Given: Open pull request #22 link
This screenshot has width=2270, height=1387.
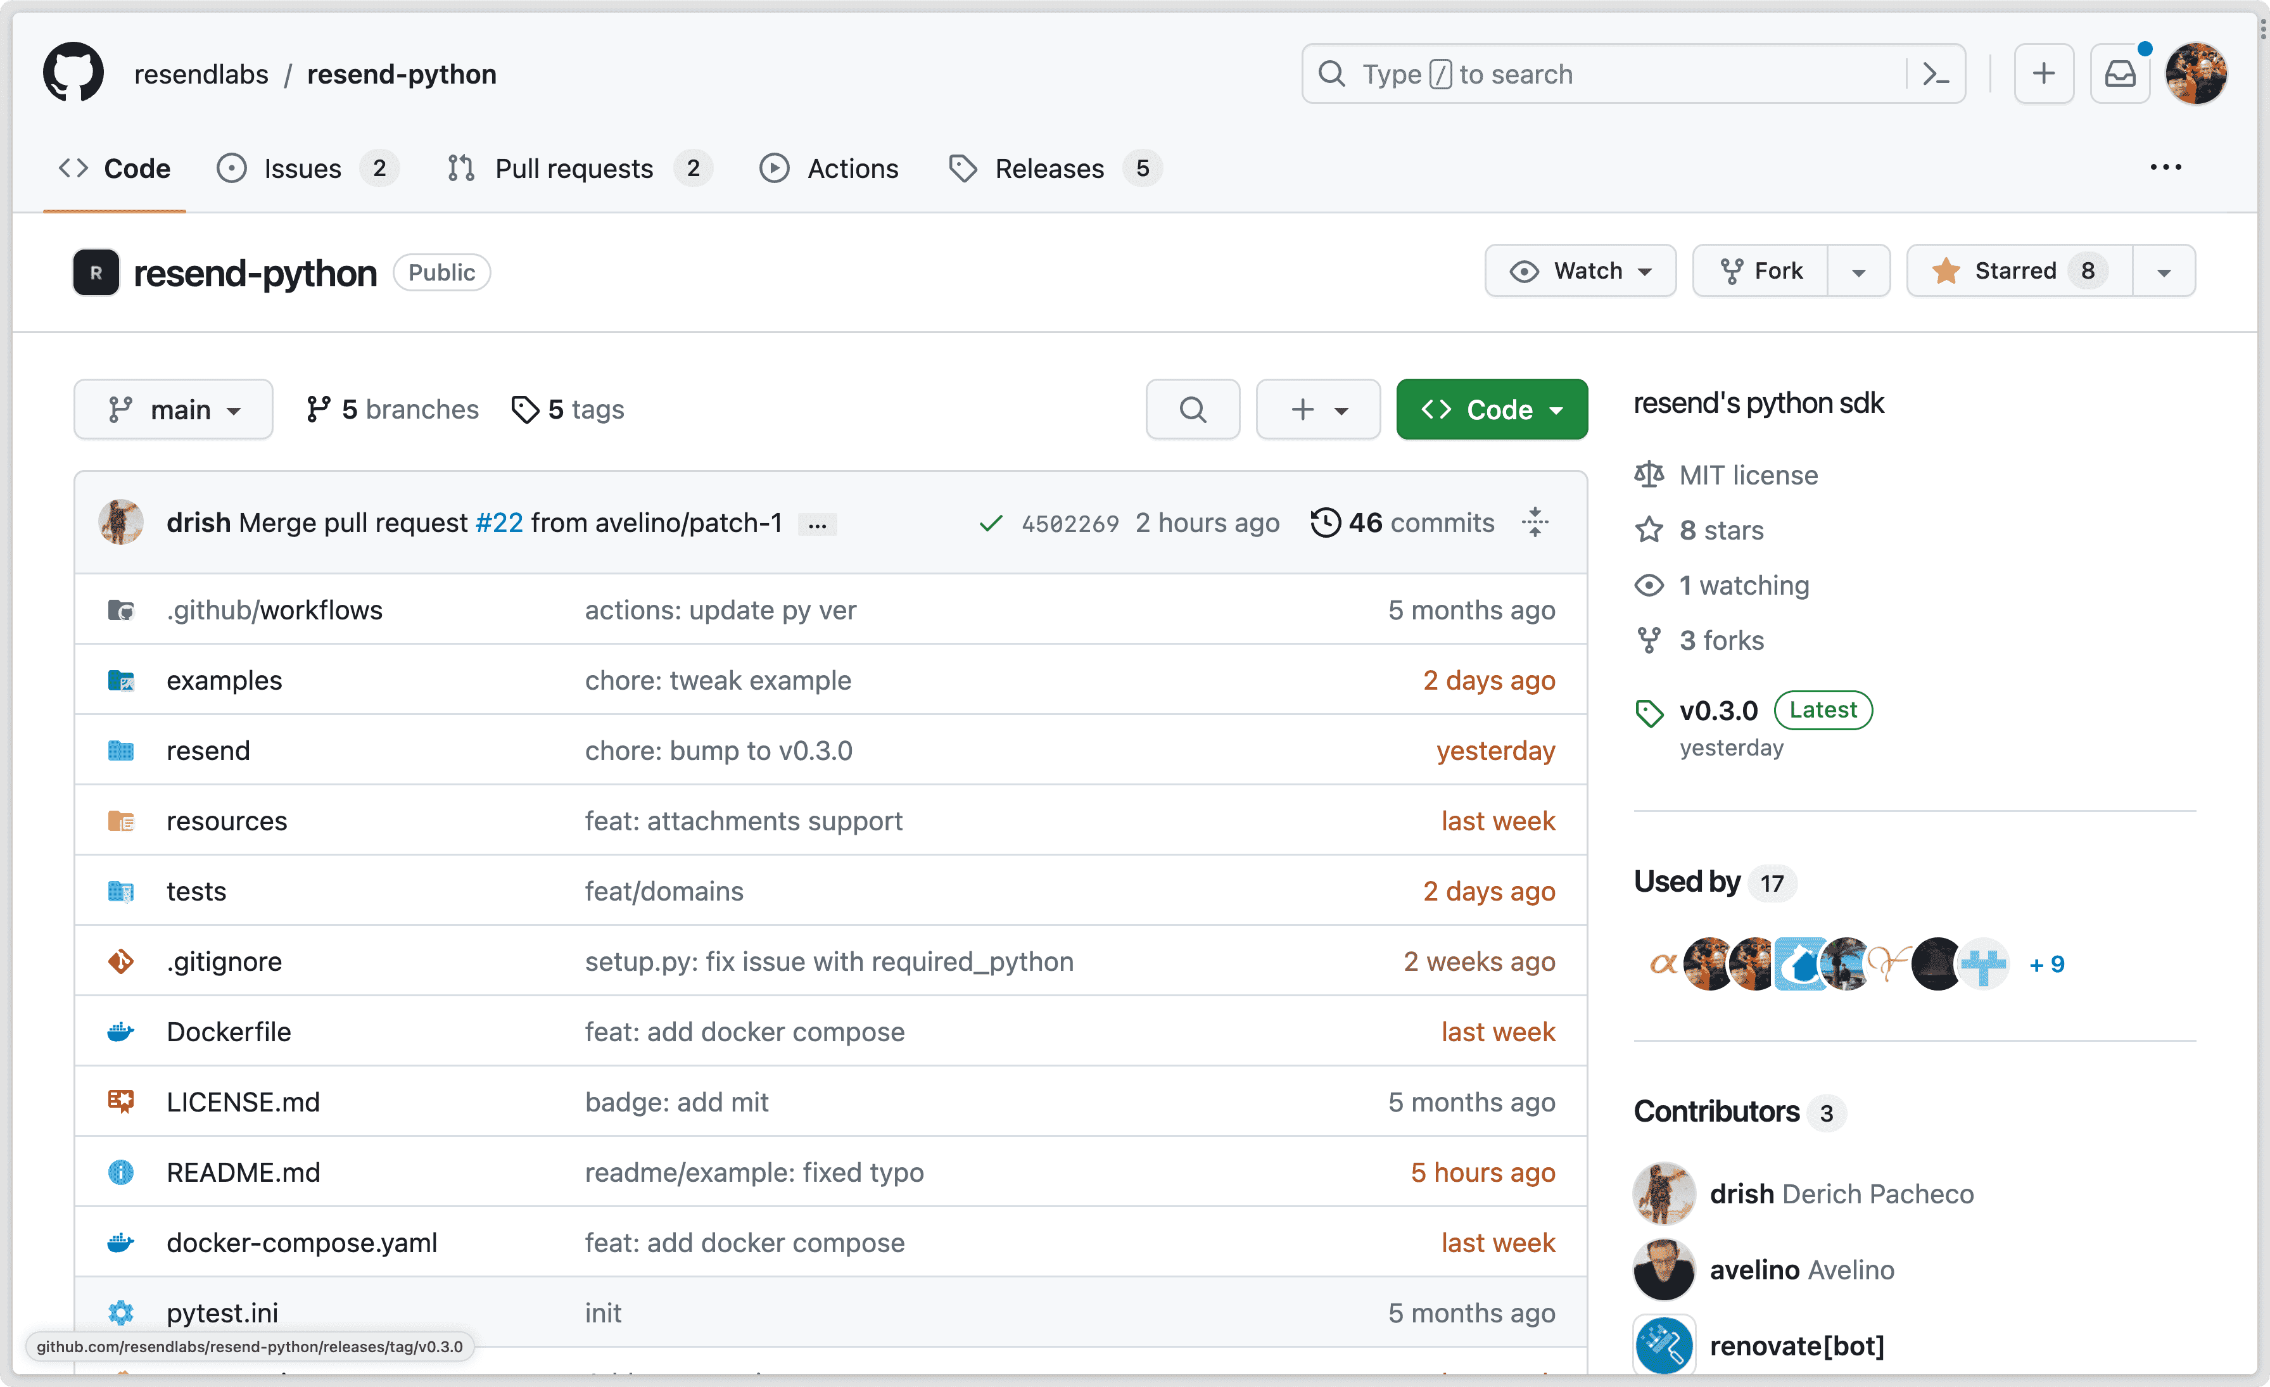Looking at the screenshot, I should tap(499, 522).
